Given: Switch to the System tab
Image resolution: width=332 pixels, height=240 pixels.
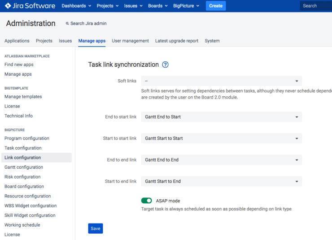Looking at the screenshot, I should [x=212, y=41].
